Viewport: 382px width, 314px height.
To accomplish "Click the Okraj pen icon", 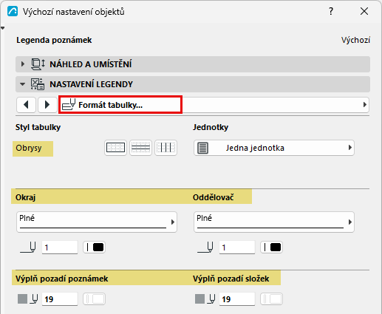I will coord(28,248).
